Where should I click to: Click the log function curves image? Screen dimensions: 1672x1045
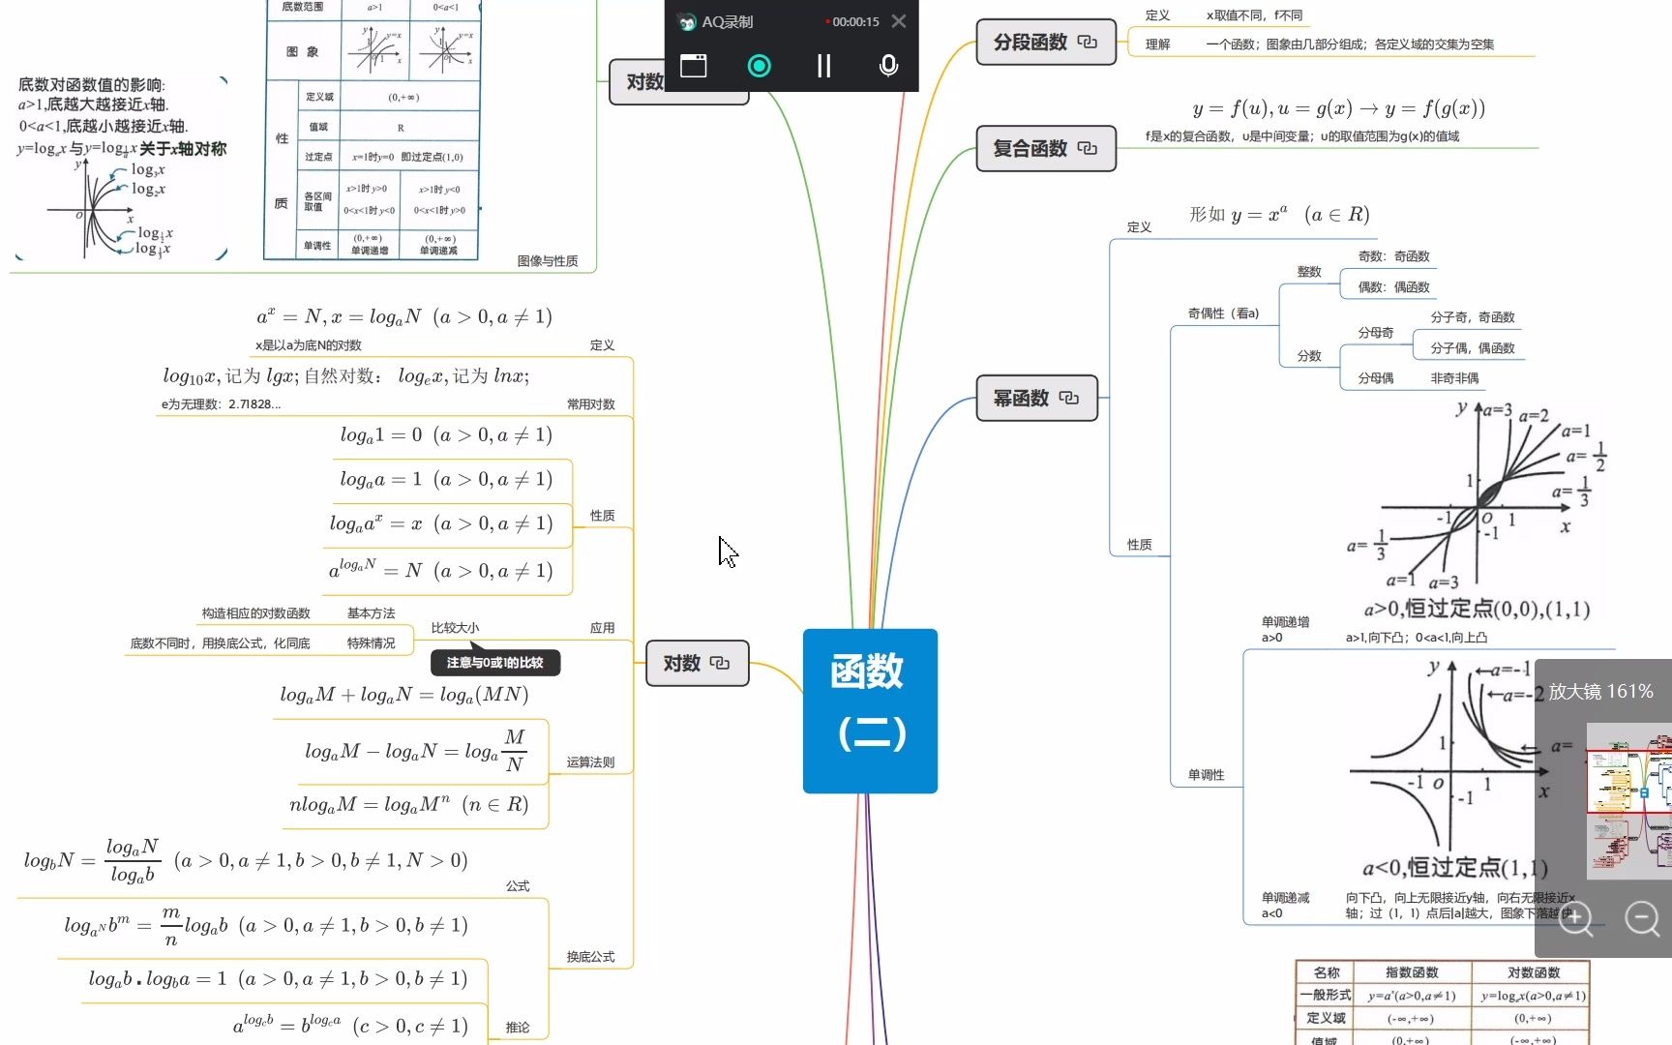[x=122, y=166]
